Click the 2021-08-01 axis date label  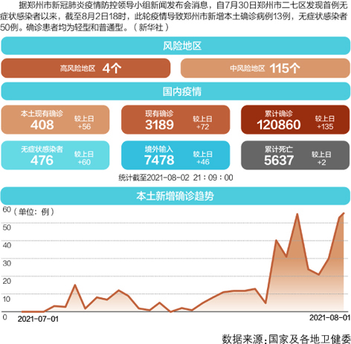(x=329, y=318)
